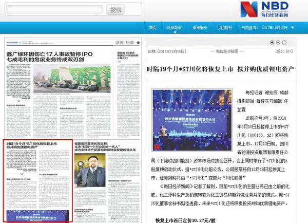Open article 时隔19个月*ST川化将恢复上市 in page preview
308x223 pixels.
coord(32,145)
